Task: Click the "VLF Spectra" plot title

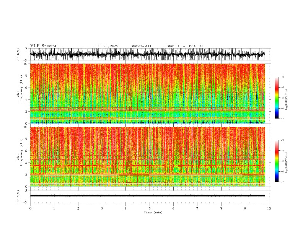Action: [x=43, y=46]
